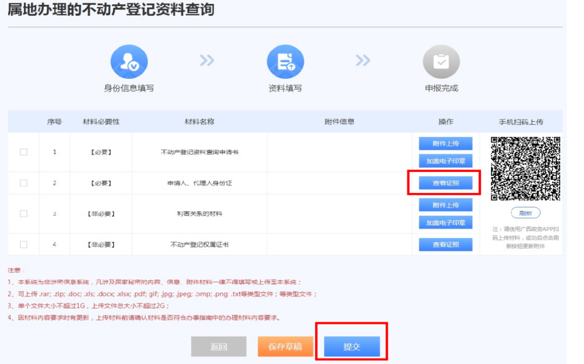Check the checkbox for 不动产登记权属证书
Image resolution: width=584 pixels, height=364 pixels.
23,244
